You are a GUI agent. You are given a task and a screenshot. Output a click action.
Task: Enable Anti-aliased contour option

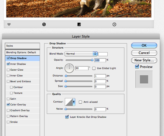[80, 102]
